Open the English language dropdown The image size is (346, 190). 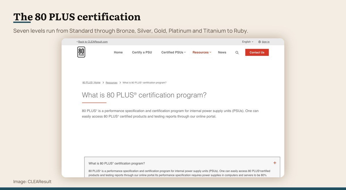[x=248, y=42]
